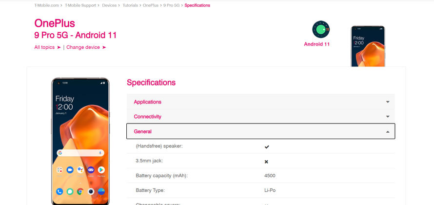Screen dimensions: 434x205
Task: Click the Li-Po battery type value
Action: point(270,190)
